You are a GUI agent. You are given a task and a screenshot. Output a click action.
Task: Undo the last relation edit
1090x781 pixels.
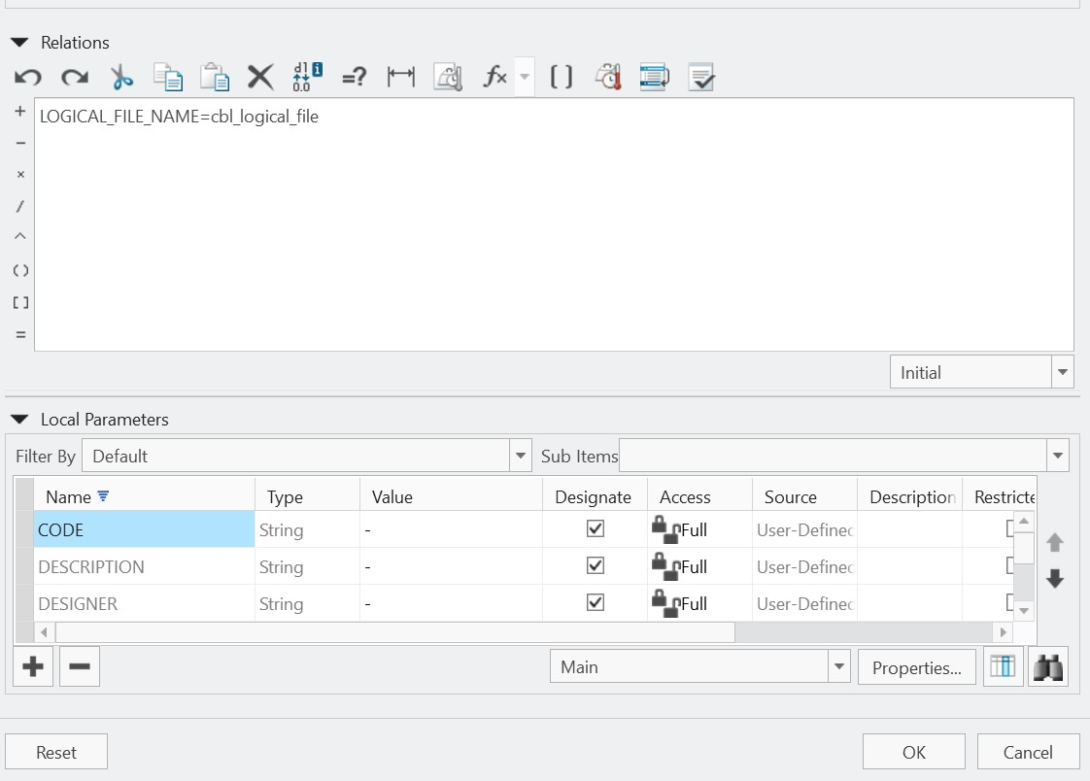27,76
